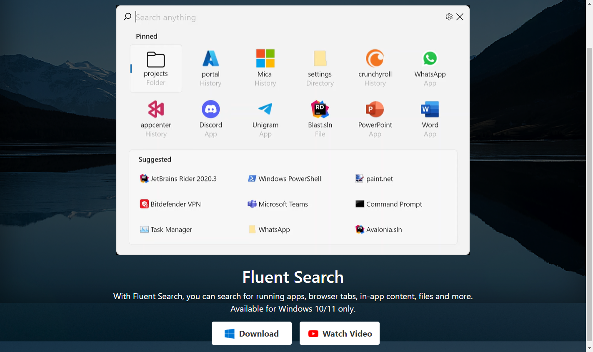This screenshot has height=352, width=593.
Task: Open Avalonia.sln suggestion text
Action: coord(384,230)
